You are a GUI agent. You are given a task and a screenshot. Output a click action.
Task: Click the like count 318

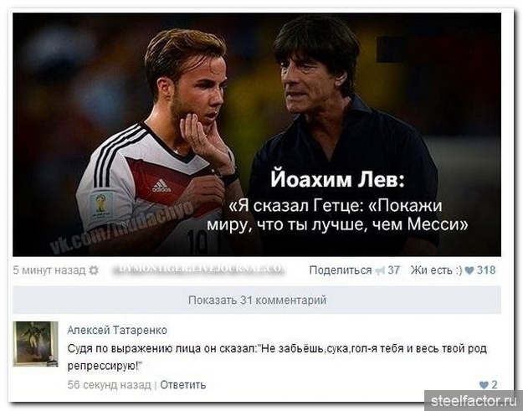pyautogui.click(x=486, y=270)
